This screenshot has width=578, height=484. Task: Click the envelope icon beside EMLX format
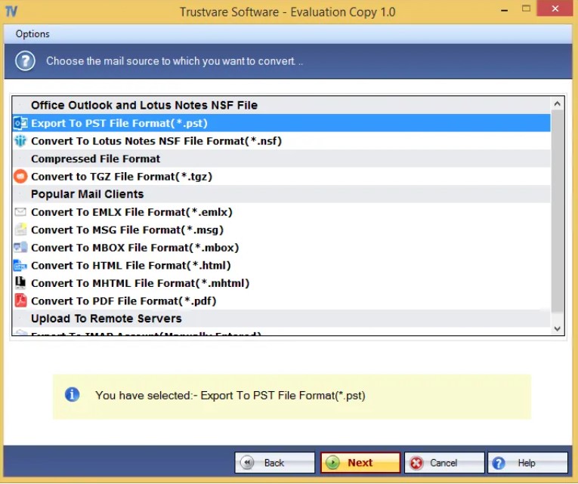(x=20, y=211)
